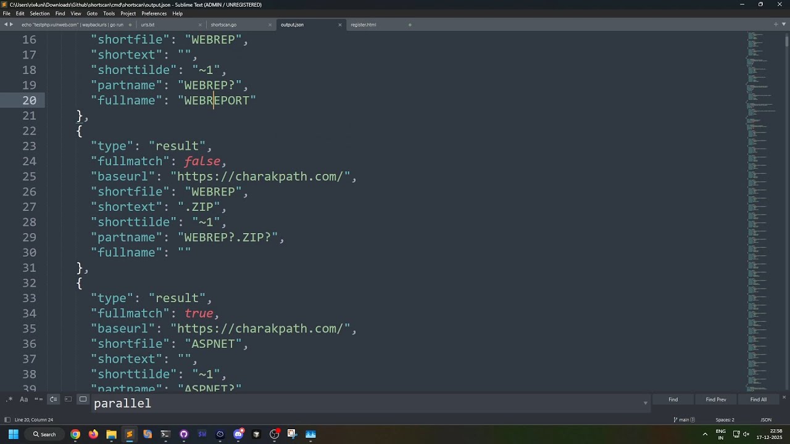The height and width of the screenshot is (444, 790).
Task: Open the Preferences menu
Action: point(154,14)
